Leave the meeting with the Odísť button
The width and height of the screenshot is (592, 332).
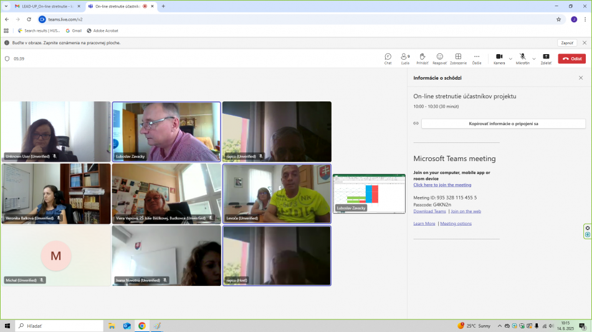571,58
